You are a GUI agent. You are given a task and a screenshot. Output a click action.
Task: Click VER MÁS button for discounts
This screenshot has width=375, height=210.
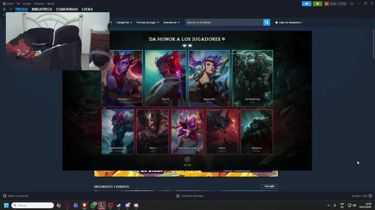[x=270, y=186]
